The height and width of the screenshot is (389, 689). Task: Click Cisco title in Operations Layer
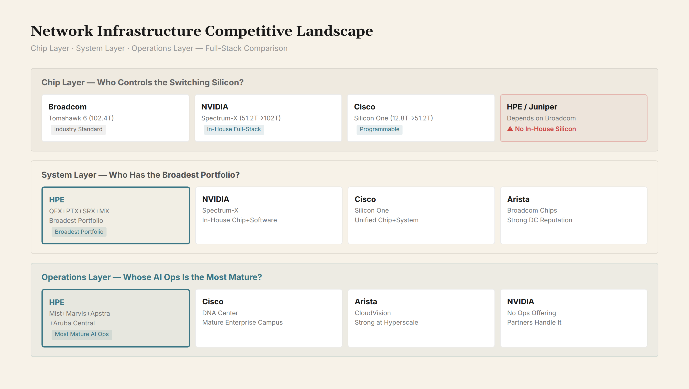[x=213, y=302]
